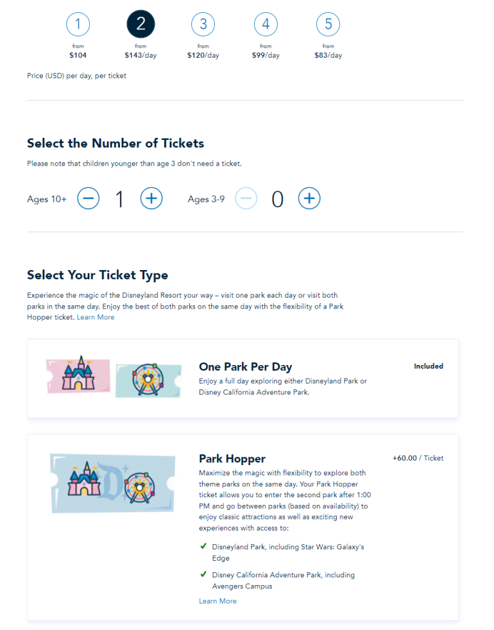Click the selected 2-day ticket circle
Viewport: 494px width, 630px height.
click(141, 24)
